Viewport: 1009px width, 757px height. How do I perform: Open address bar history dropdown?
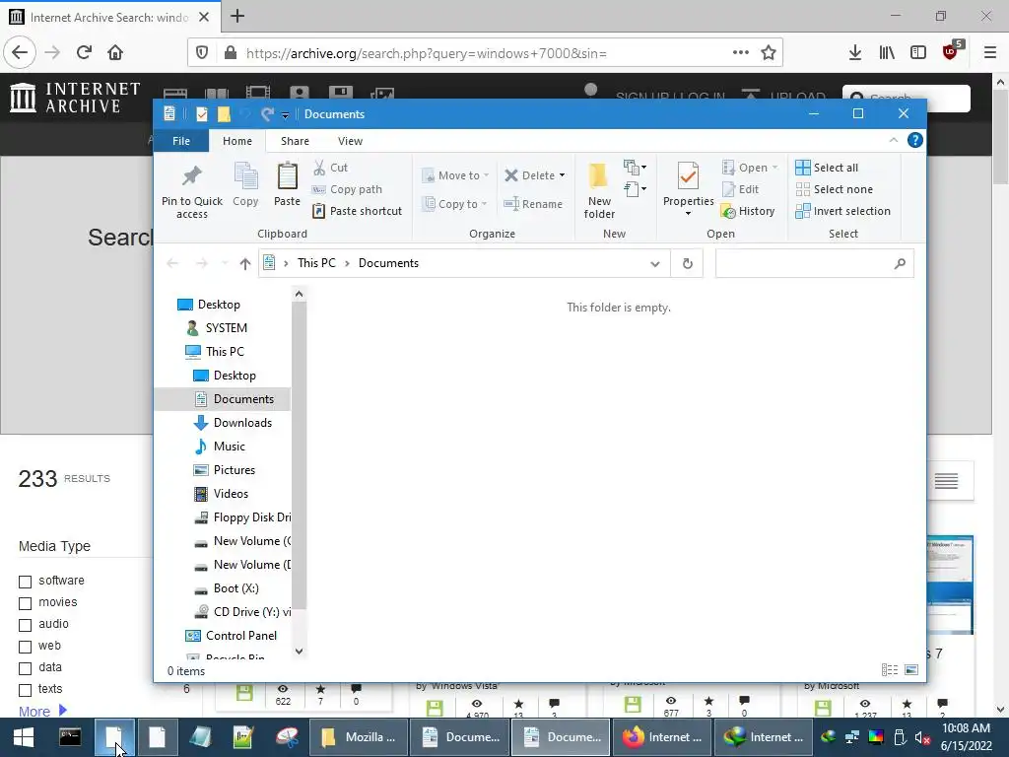(x=655, y=263)
